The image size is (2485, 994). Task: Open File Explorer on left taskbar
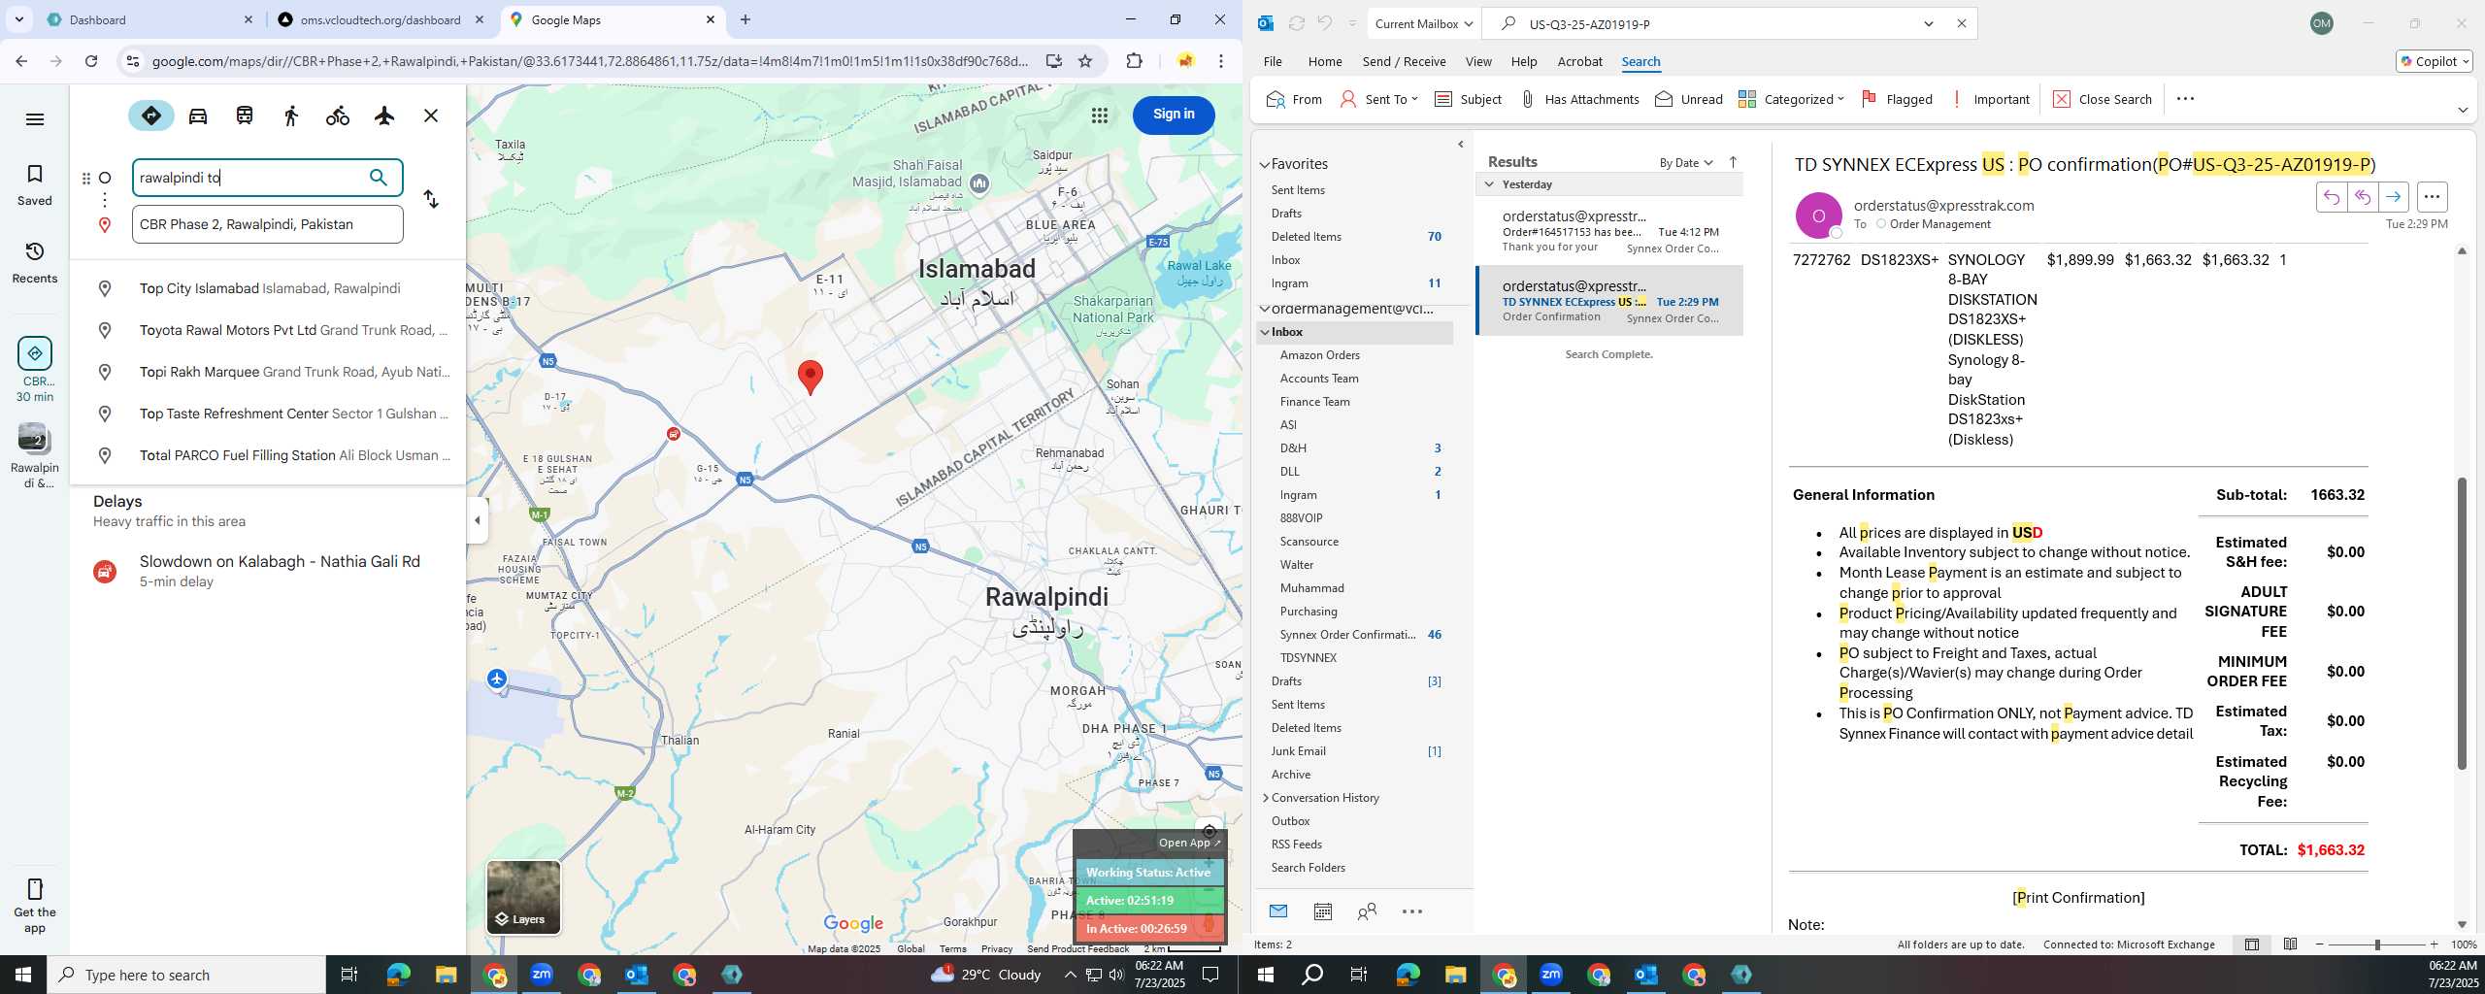(x=446, y=975)
